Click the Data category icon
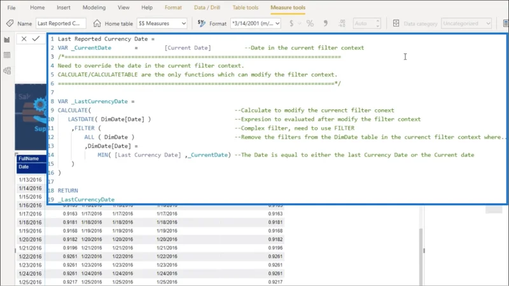Screen dimensions: 509x286 pyautogui.click(x=396, y=24)
